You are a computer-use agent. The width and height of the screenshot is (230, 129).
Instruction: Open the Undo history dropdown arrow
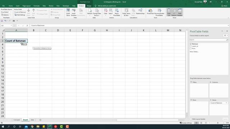point(7,21)
